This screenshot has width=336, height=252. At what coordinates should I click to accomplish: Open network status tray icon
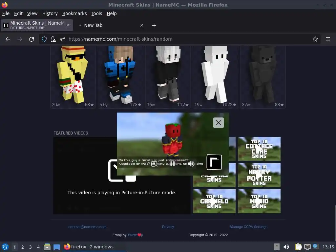click(x=307, y=247)
